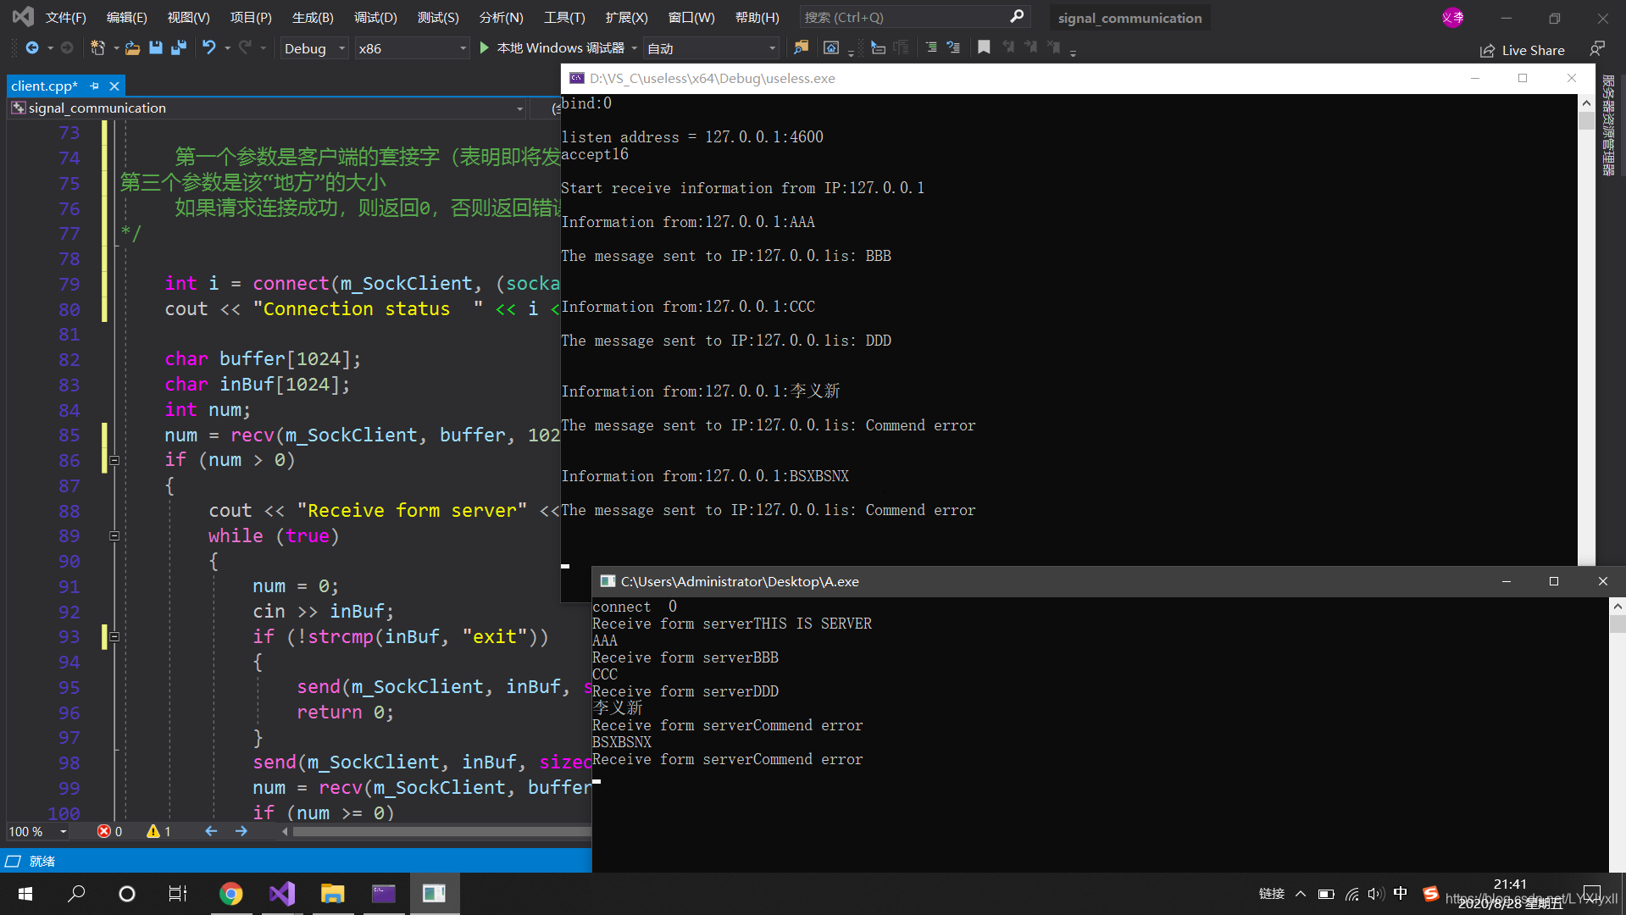
Task: Open File Explorer from the taskbar
Action: coord(332,894)
